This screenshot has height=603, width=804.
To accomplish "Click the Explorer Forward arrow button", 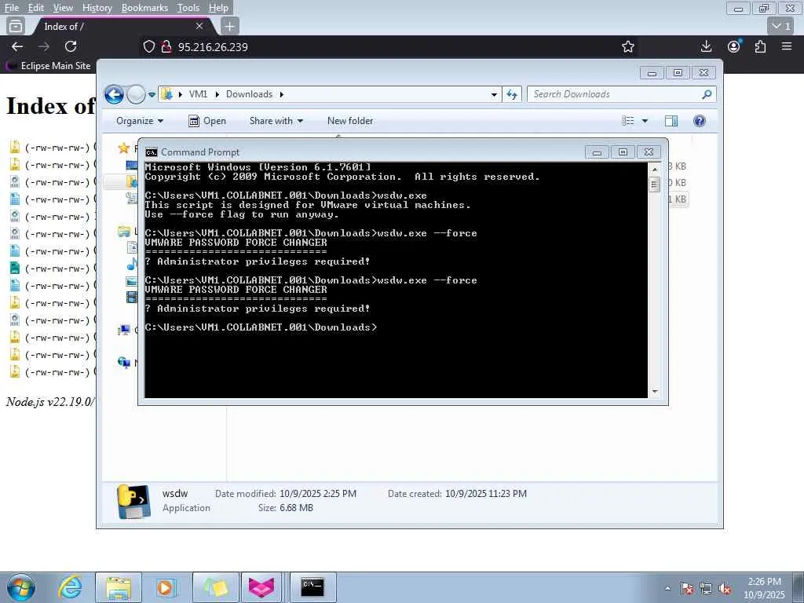I will [x=136, y=94].
